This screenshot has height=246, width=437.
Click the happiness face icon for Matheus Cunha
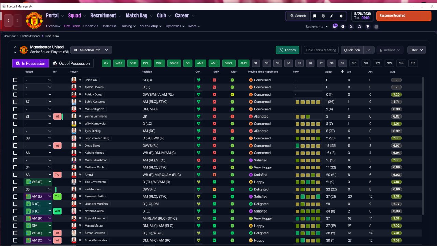tap(251, 167)
